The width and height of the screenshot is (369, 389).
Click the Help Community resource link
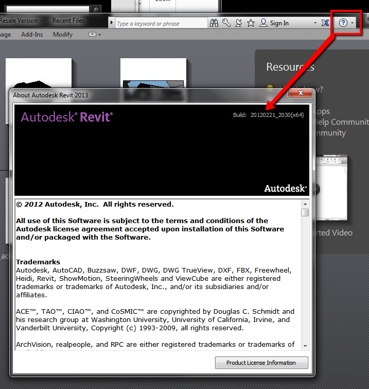(342, 122)
